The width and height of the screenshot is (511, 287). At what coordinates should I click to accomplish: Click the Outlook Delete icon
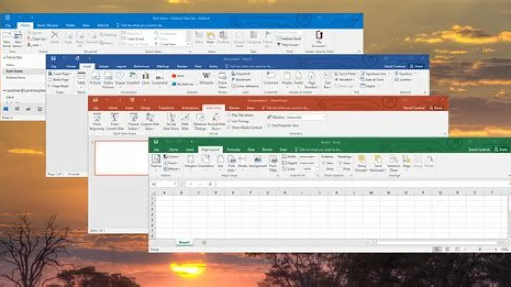click(55, 37)
